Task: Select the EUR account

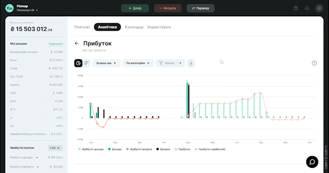Action: (37, 101)
